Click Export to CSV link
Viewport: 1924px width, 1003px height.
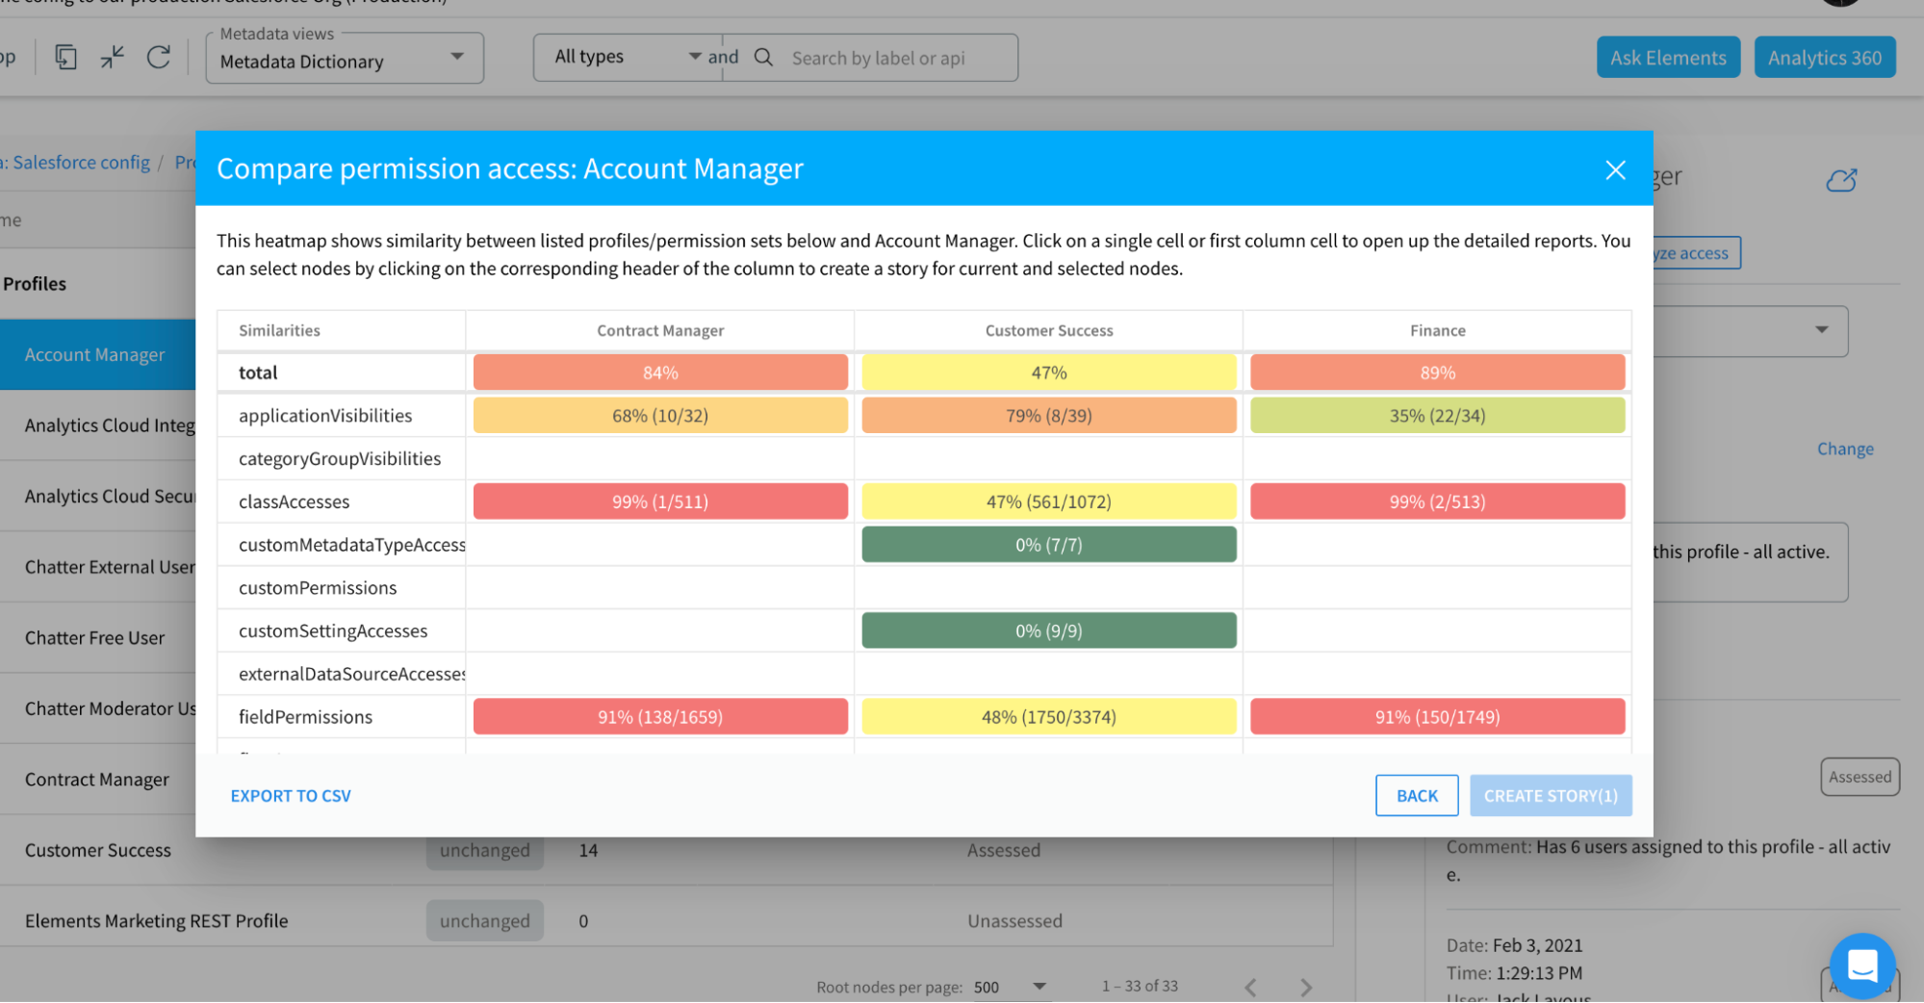point(291,796)
